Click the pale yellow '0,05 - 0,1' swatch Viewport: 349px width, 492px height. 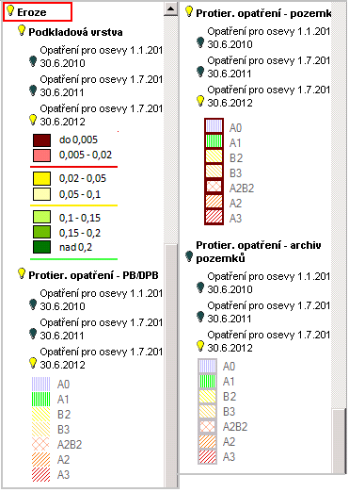point(41,194)
